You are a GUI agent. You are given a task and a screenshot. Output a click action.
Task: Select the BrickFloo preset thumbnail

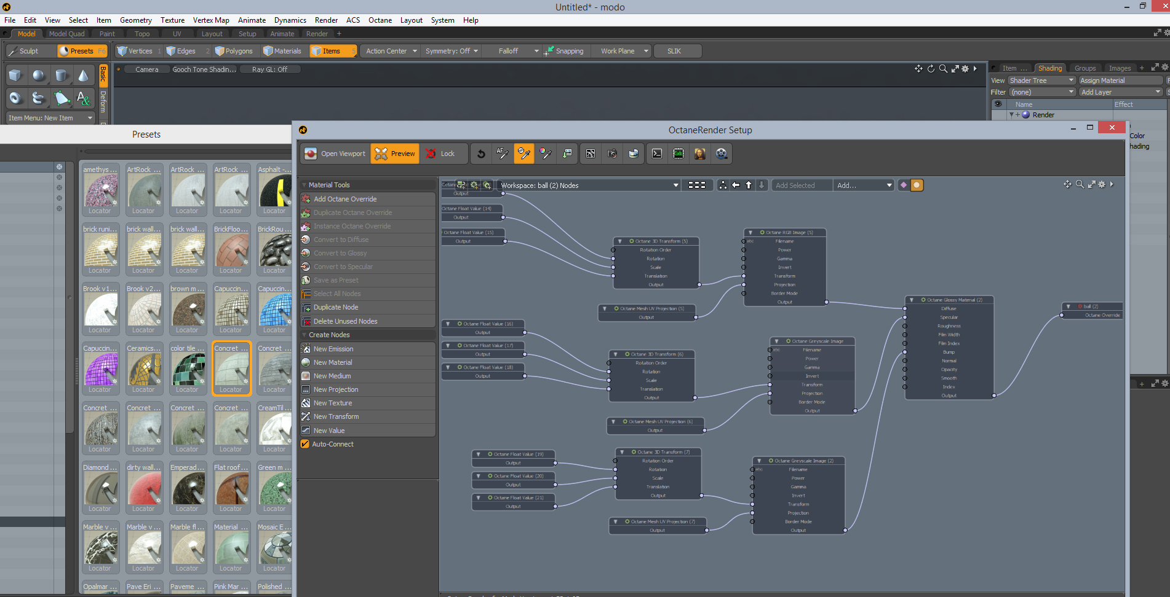click(x=232, y=249)
